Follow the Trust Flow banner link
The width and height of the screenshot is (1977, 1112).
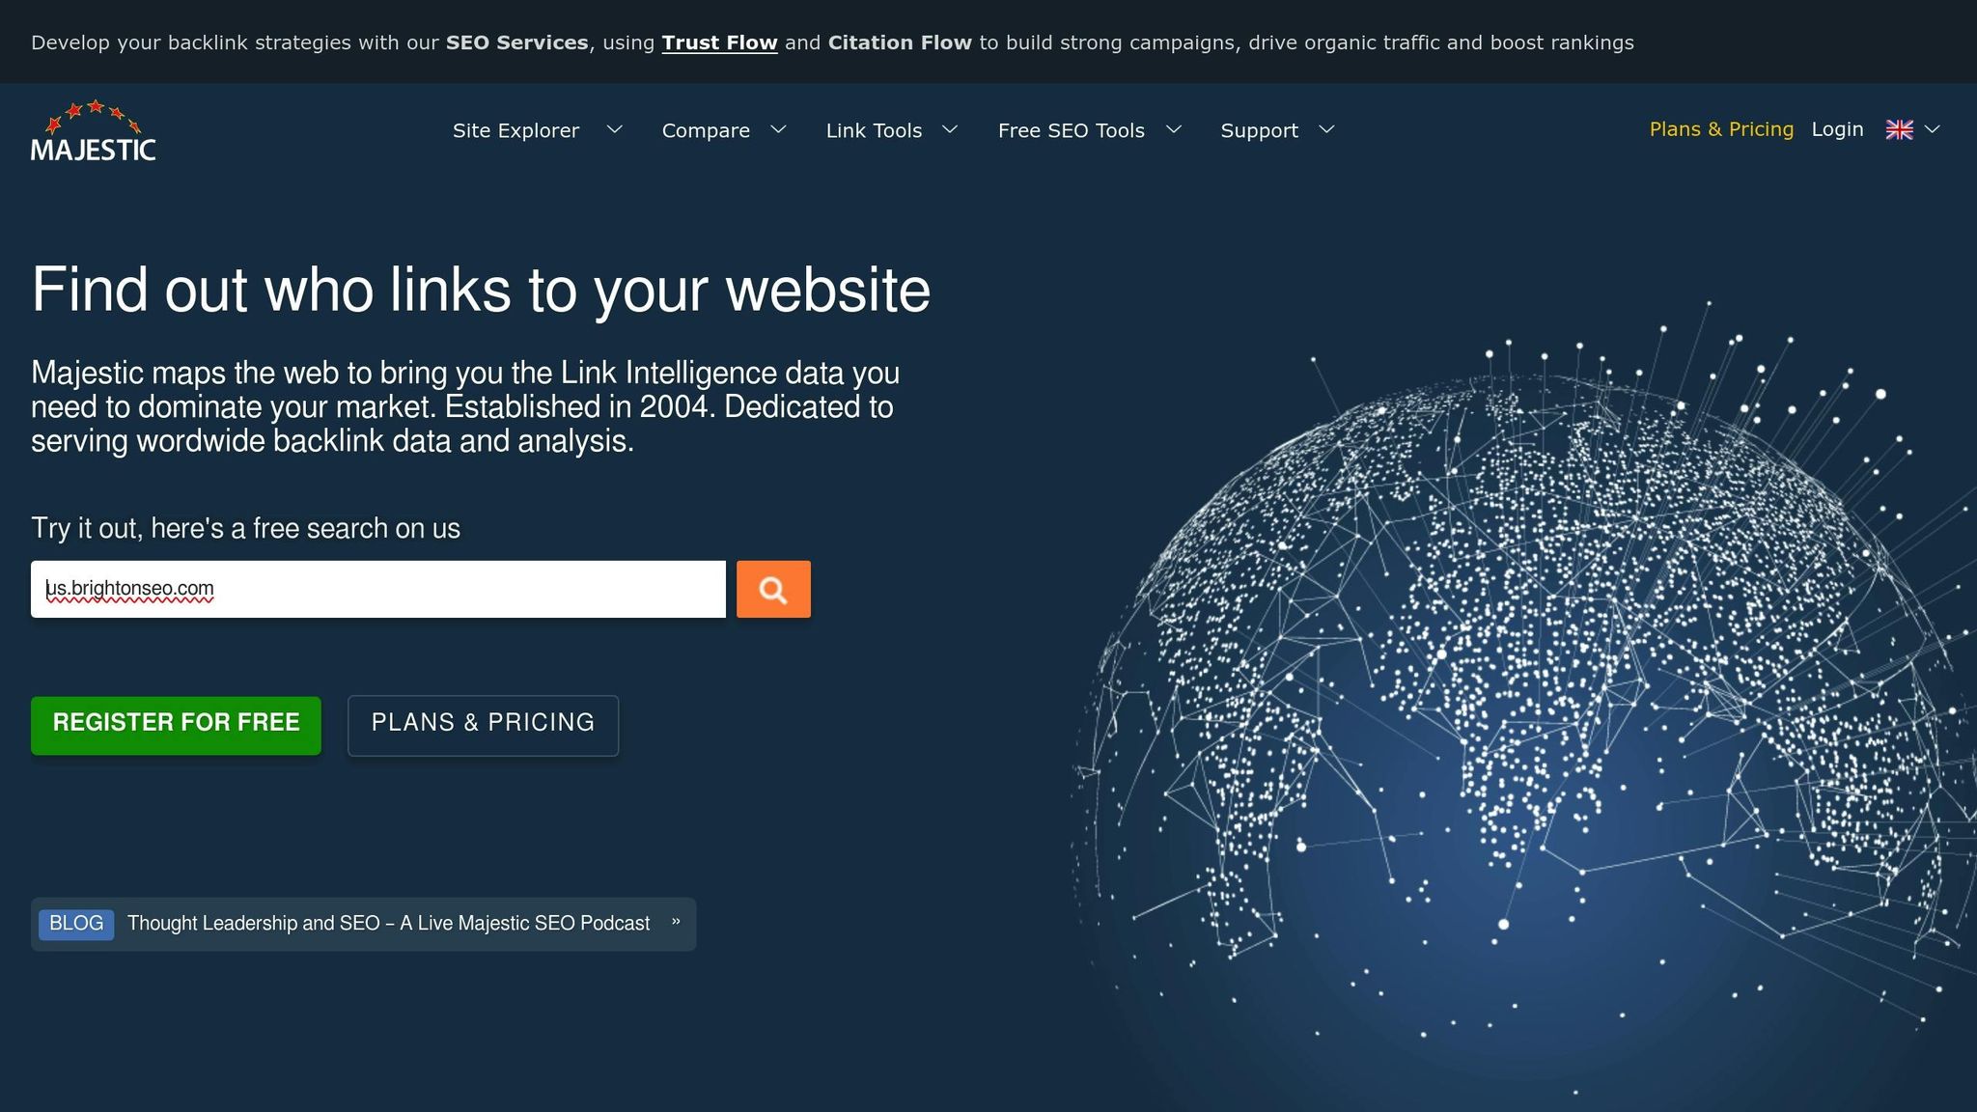coord(719,42)
